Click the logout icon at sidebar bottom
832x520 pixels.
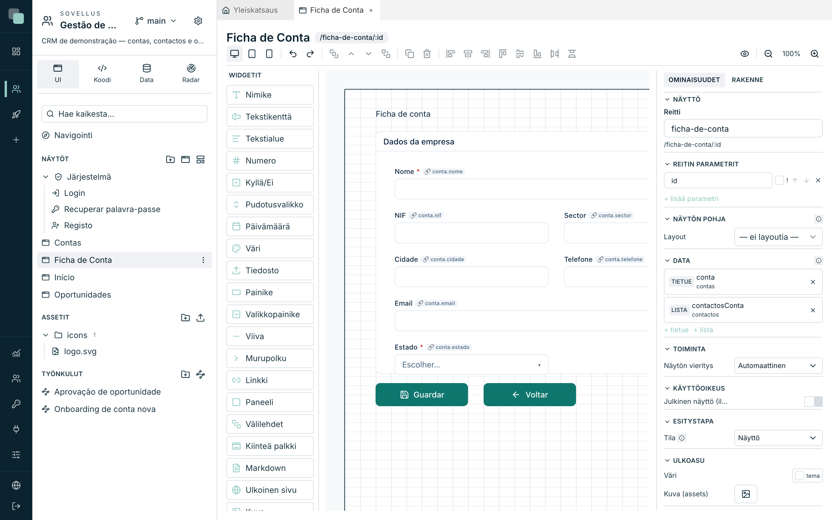[16, 506]
